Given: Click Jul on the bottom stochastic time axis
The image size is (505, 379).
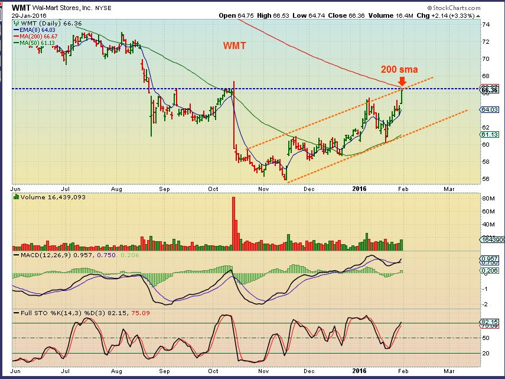Looking at the screenshot, I should tap(66, 371).
